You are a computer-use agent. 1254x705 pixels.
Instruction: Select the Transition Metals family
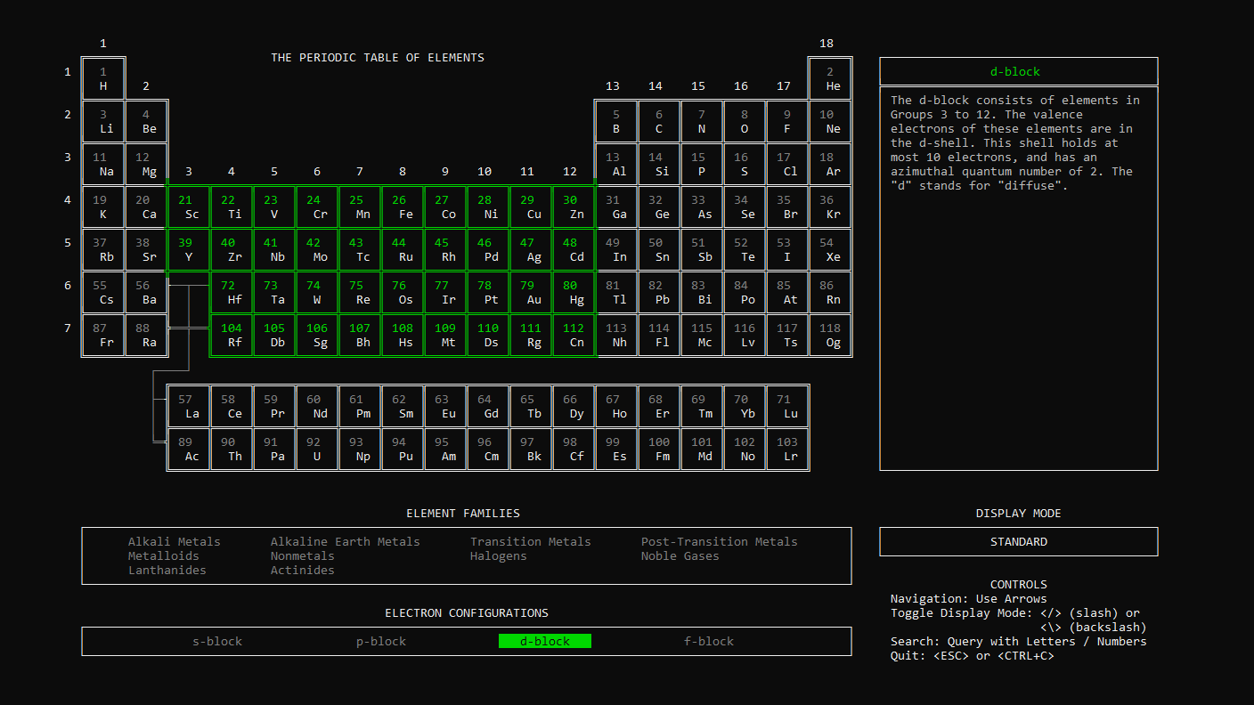pos(530,541)
